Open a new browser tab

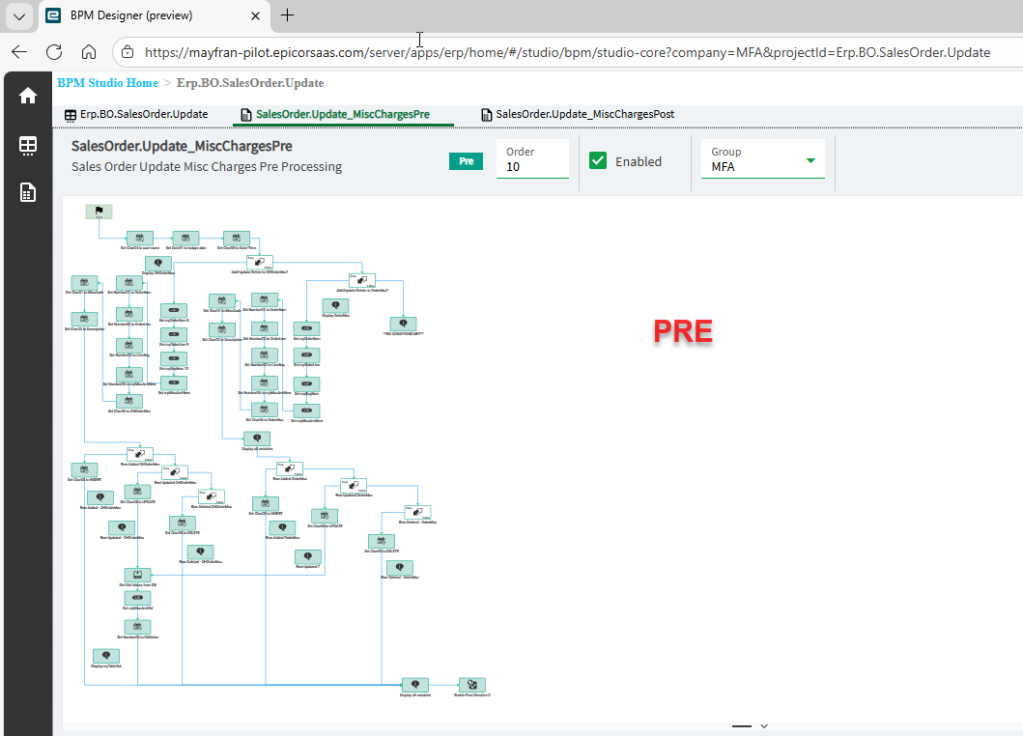pos(287,15)
